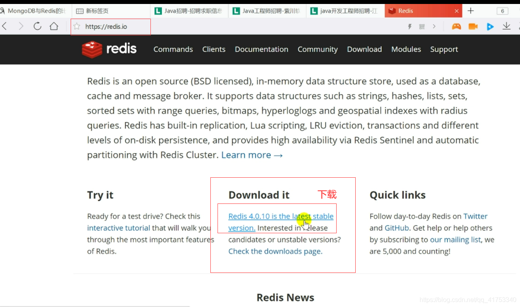Open the orange video camera extension
This screenshot has height=307, width=520.
(x=473, y=27)
